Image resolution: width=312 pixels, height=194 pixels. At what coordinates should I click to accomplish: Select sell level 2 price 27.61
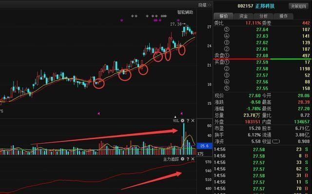click(262, 49)
